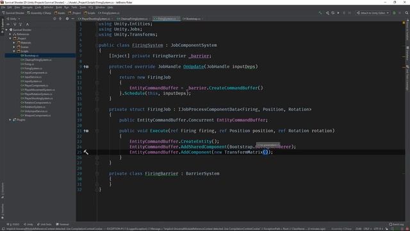Open the Refactor menu
410x231 pixels.
tap(49, 8)
